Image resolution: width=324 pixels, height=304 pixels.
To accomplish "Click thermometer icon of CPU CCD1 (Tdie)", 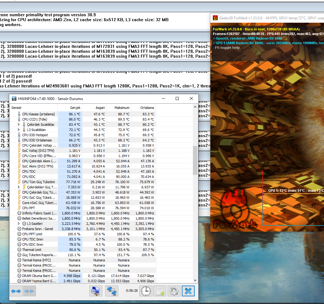I will click(19, 119).
